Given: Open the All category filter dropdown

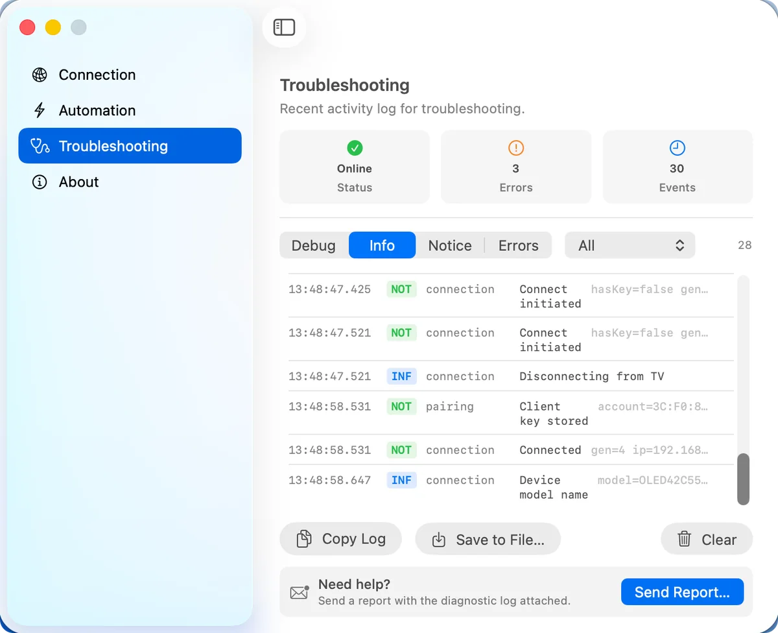Looking at the screenshot, I should 630,245.
